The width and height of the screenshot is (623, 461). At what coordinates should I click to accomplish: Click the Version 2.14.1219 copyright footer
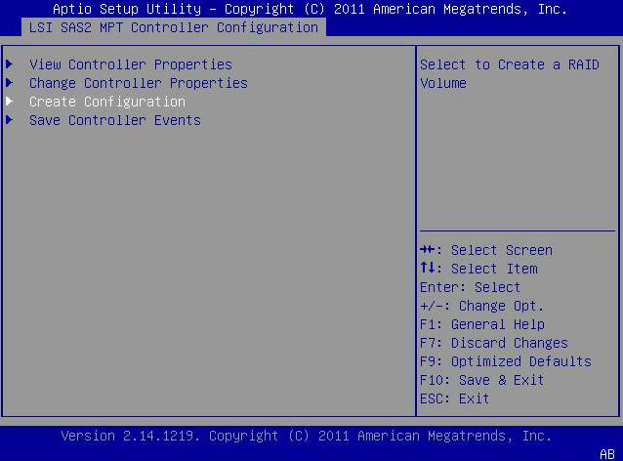307,436
